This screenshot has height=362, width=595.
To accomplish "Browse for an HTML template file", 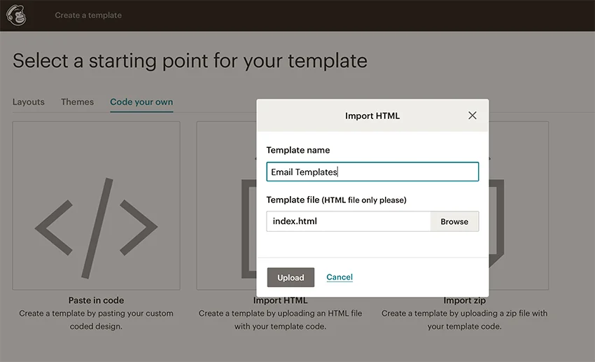I will [x=454, y=221].
